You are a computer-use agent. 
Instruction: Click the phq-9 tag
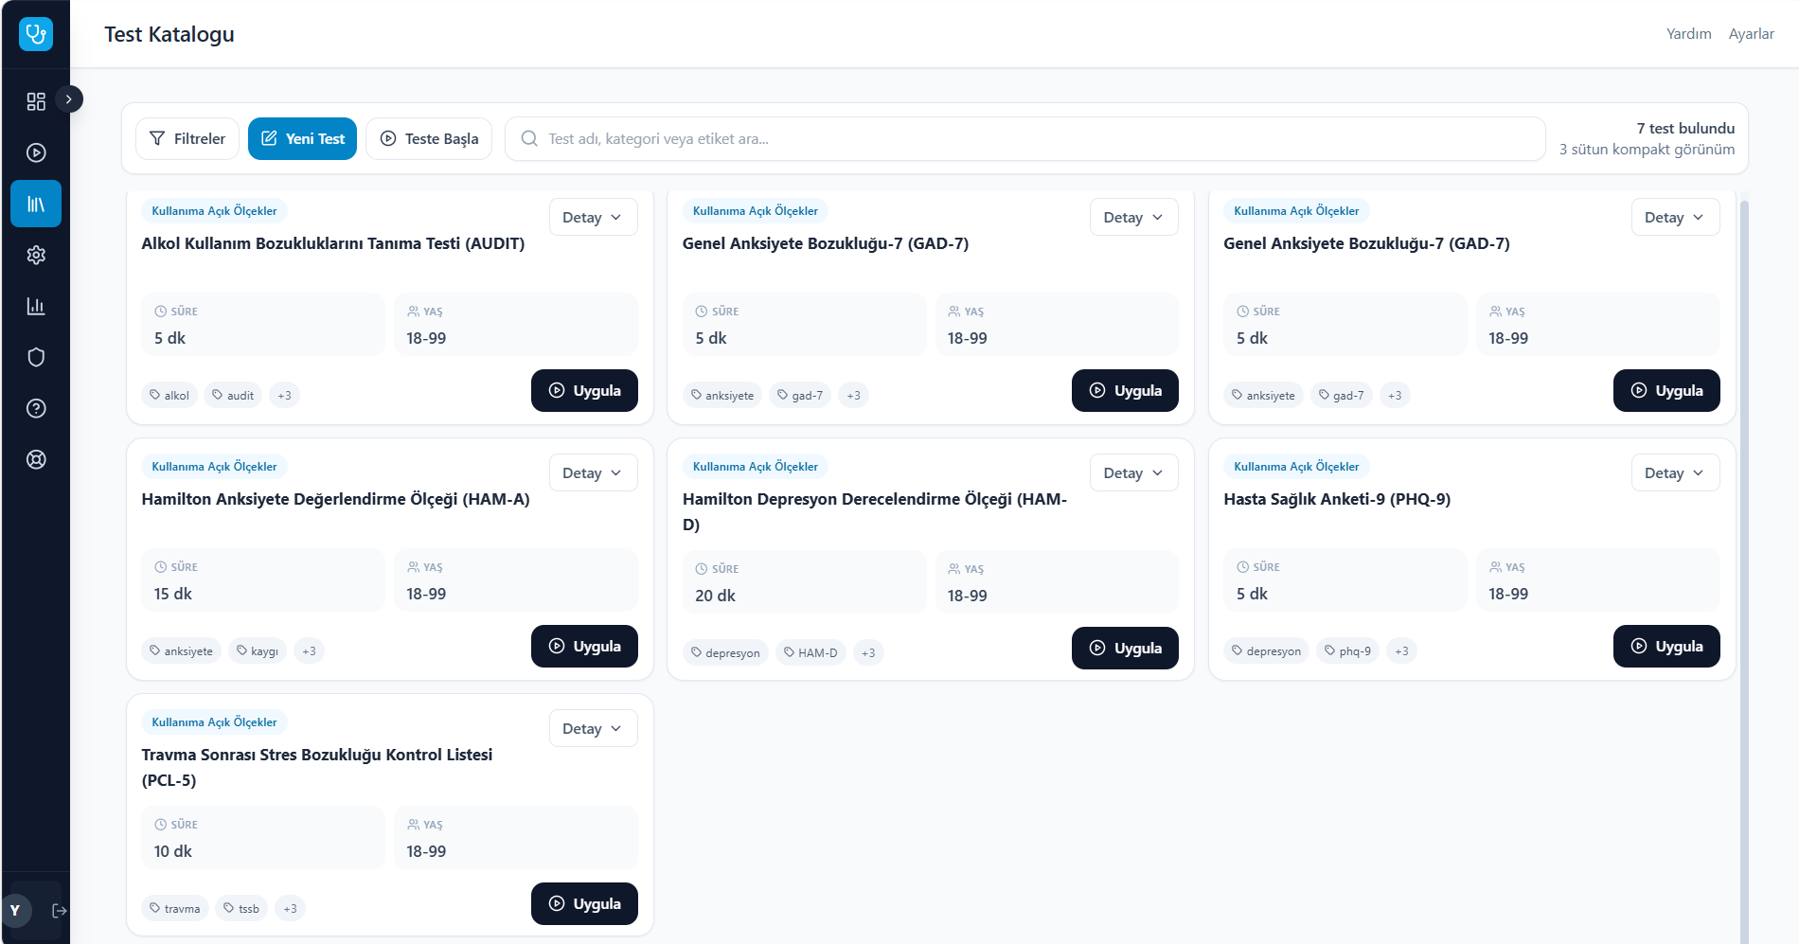coord(1347,650)
